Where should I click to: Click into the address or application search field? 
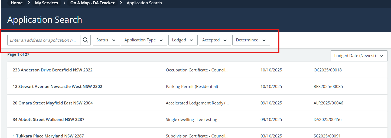point(43,40)
